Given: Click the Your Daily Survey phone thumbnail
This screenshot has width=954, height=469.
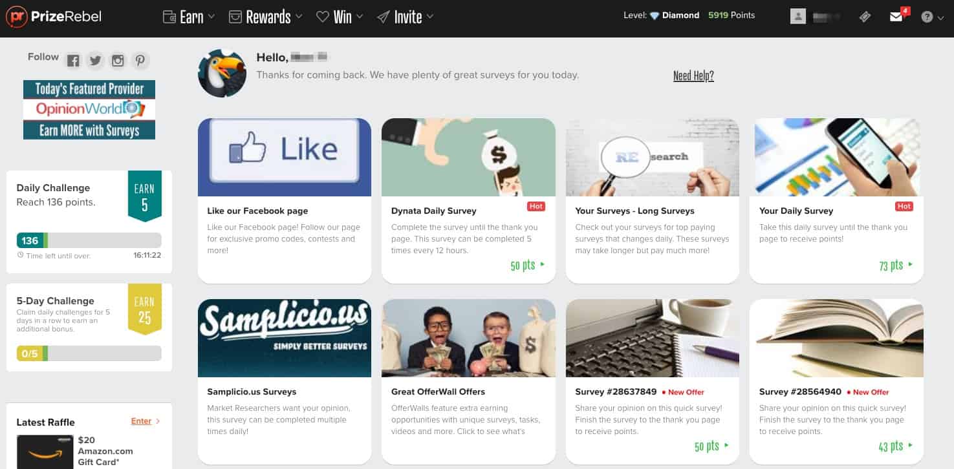Looking at the screenshot, I should pos(836,157).
